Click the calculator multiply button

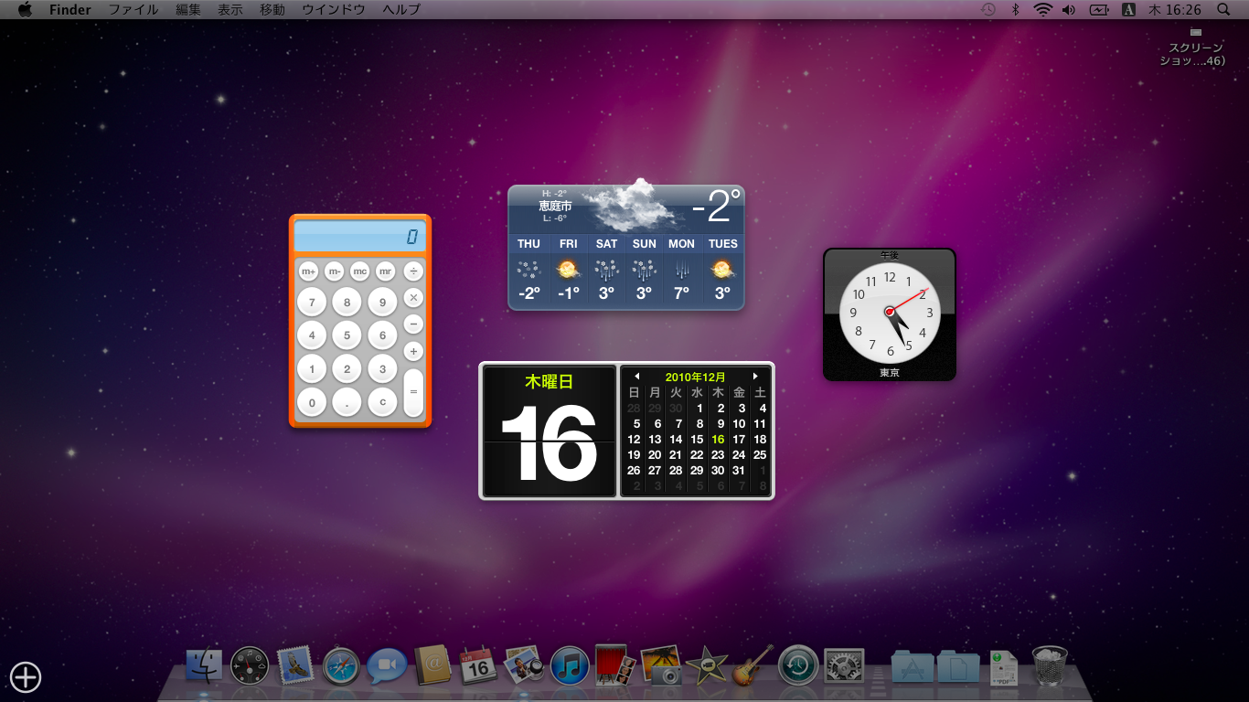coord(413,298)
